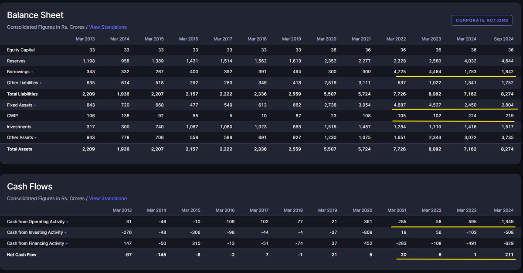Select the CWIP row label
Screen dimensions: 523x273
point(12,116)
